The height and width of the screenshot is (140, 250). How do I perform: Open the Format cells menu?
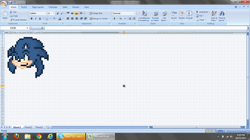point(189,16)
